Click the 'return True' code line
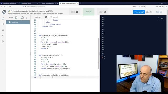Image resolution: width=168 pixels, height=94 pixels. pos(48,27)
